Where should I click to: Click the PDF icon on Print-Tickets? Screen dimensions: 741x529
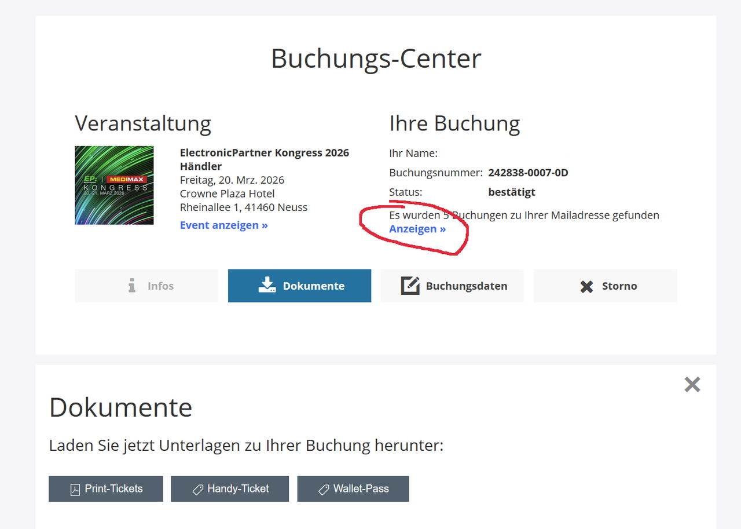[75, 490]
